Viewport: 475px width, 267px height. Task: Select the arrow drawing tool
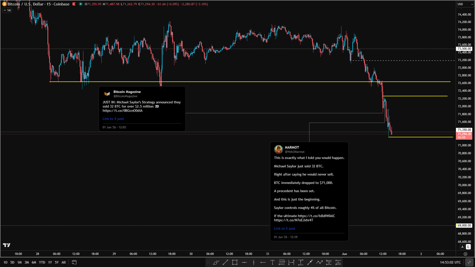(310, 262)
